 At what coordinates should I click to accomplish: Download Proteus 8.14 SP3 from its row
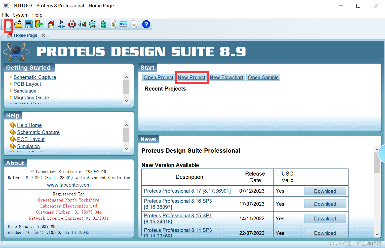(x=325, y=233)
